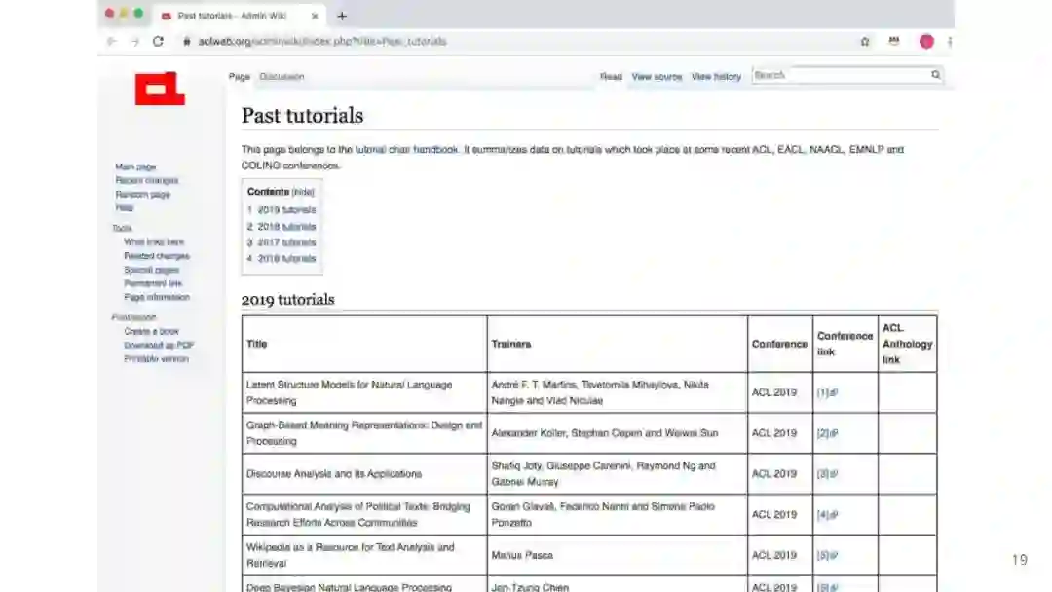Open Permanent link in sidebar
The height and width of the screenshot is (592, 1052).
point(153,283)
